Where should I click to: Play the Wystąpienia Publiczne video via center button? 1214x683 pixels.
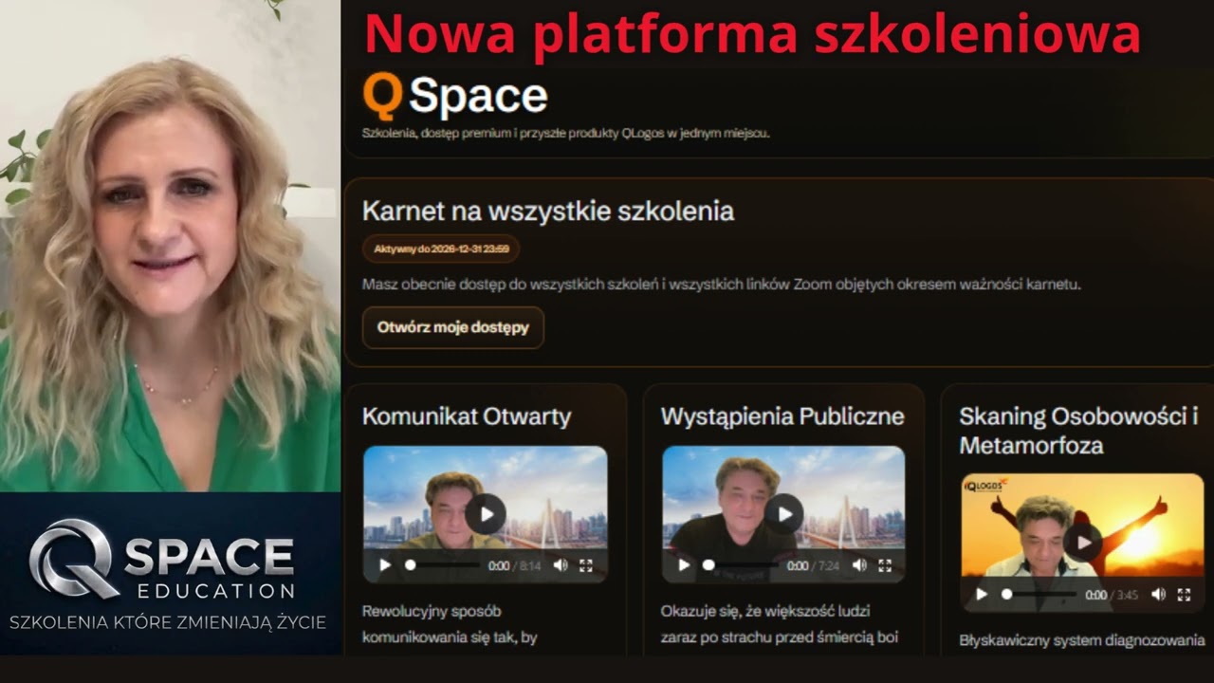[783, 514]
